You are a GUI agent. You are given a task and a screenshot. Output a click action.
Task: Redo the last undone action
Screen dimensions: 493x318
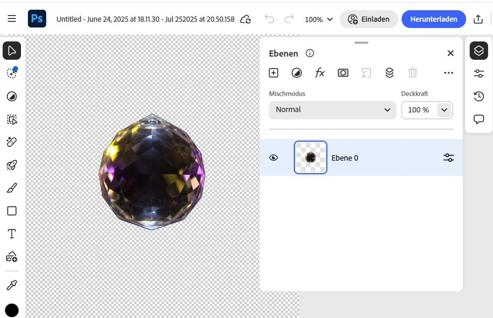point(289,19)
